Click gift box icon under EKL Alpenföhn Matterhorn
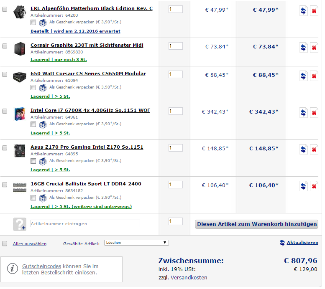Image resolution: width=325 pixels, height=289 pixels. 43,23
